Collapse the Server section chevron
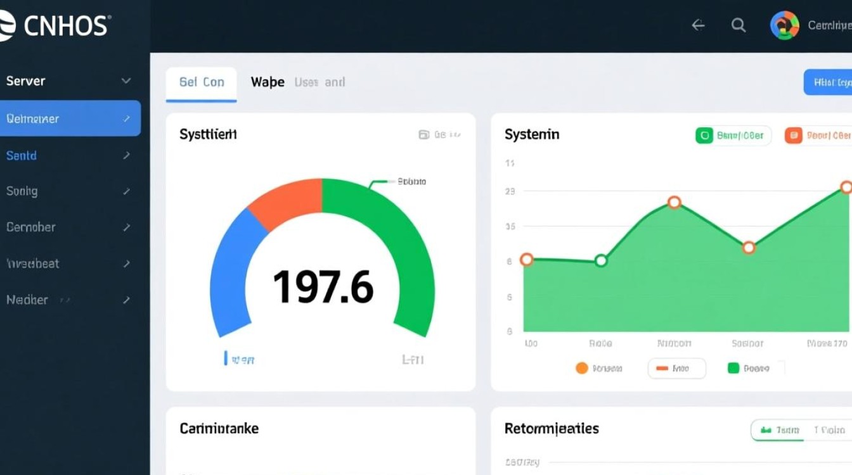Screen dimensions: 852x475 [x=126, y=81]
